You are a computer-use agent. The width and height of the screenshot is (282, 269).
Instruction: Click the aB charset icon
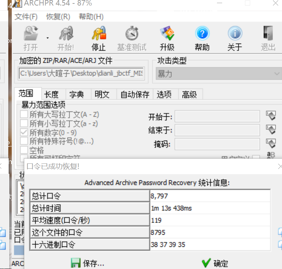click(271, 155)
